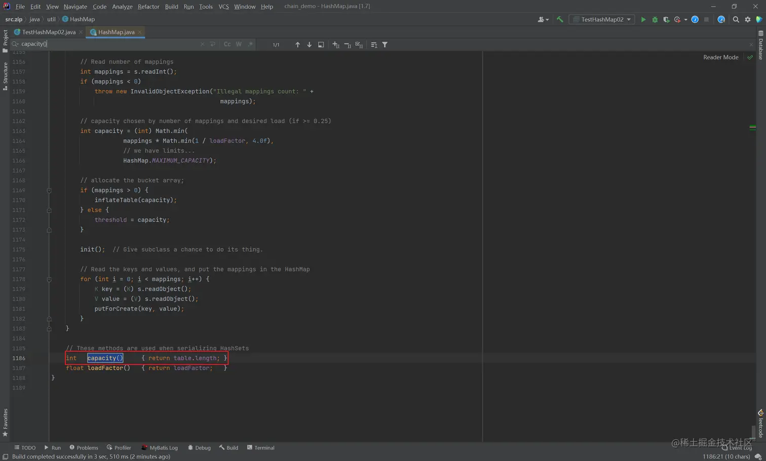Screen dimensions: 766x461
Task: Click the Select All Occurrences icon in the find bar
Action: 321,45
